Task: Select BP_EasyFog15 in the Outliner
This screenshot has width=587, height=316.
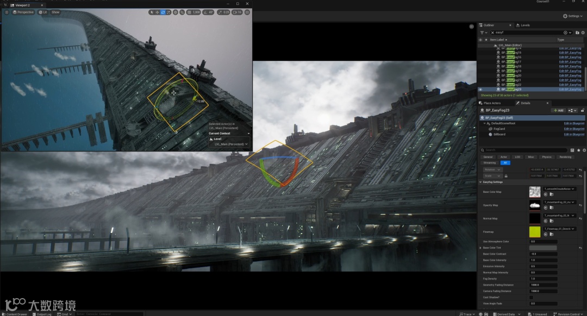Action: 511,53
